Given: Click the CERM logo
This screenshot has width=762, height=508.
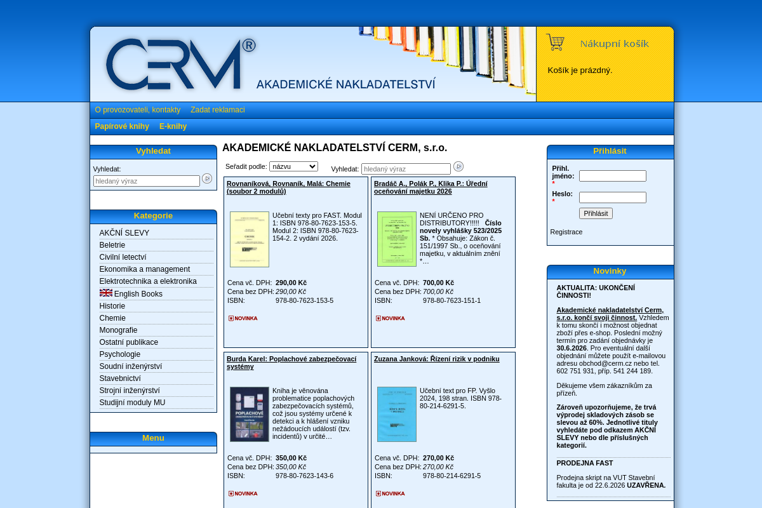Looking at the screenshot, I should click(181, 64).
